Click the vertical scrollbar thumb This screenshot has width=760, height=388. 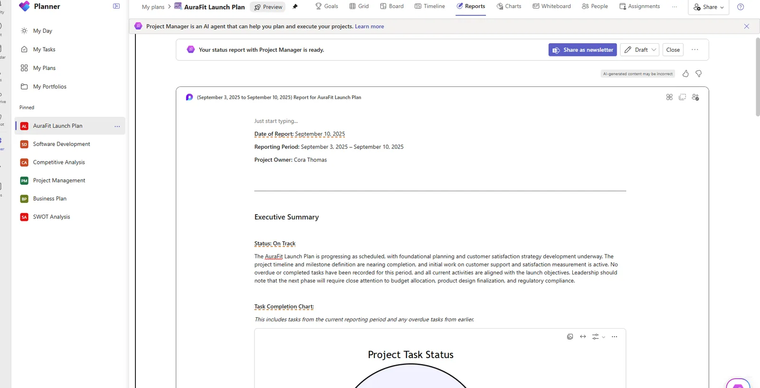758,77
